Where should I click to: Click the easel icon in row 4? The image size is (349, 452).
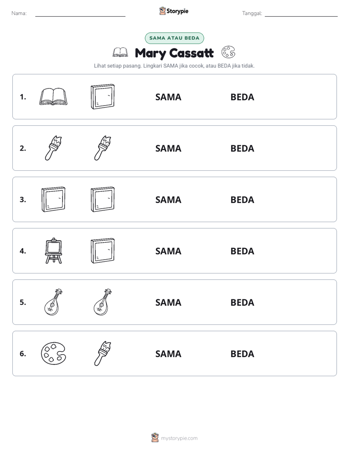[x=53, y=250]
